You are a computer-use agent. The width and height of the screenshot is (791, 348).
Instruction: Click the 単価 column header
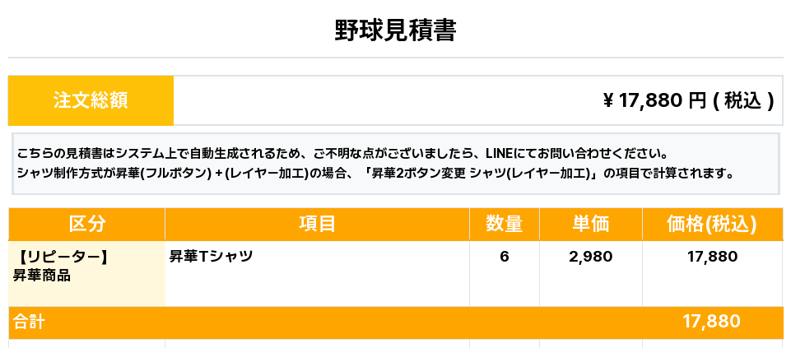(x=590, y=224)
